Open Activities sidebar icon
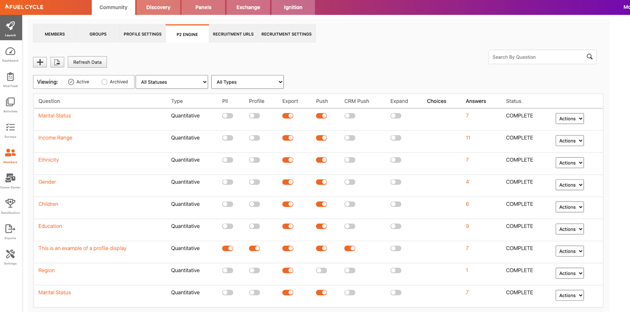The width and height of the screenshot is (630, 312). pos(11,105)
